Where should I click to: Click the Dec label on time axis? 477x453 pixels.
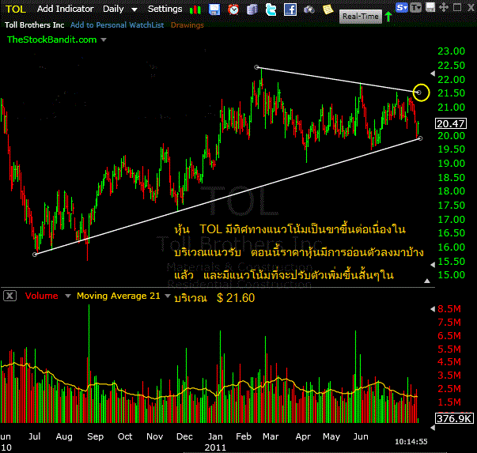click(184, 436)
